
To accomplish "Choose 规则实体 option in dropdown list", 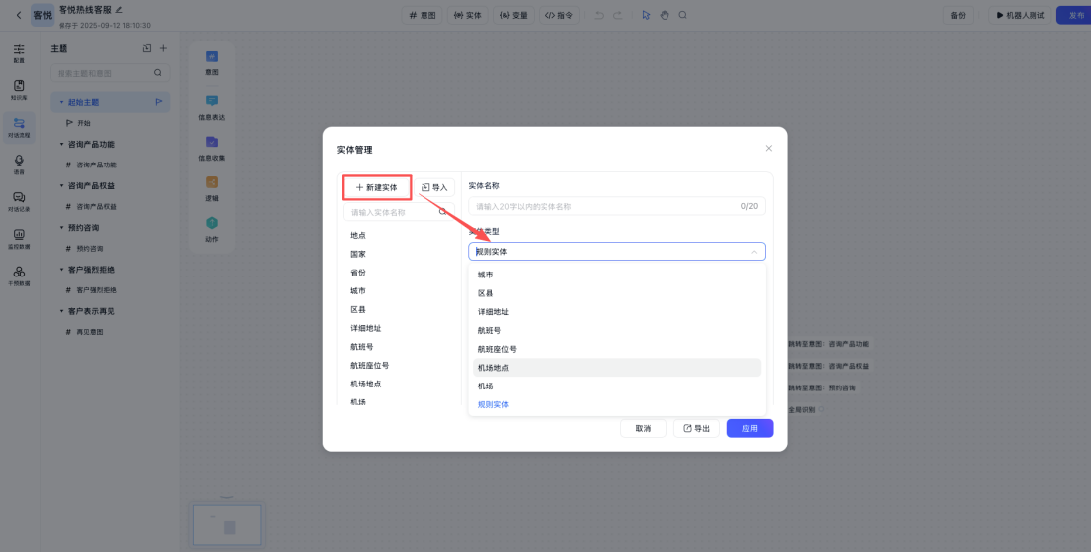I will (617, 404).
